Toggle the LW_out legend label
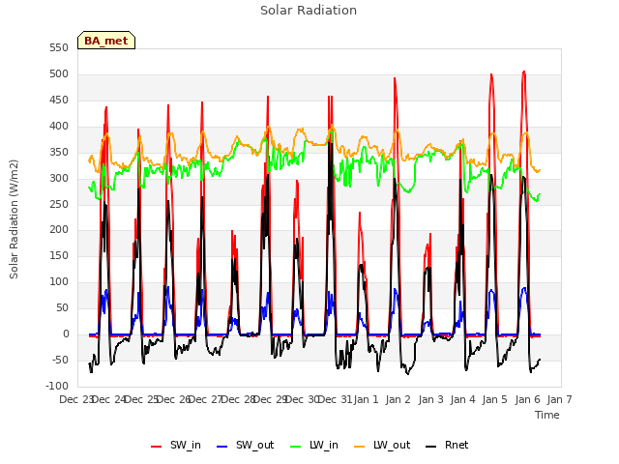The height and width of the screenshot is (464, 619). (x=392, y=445)
